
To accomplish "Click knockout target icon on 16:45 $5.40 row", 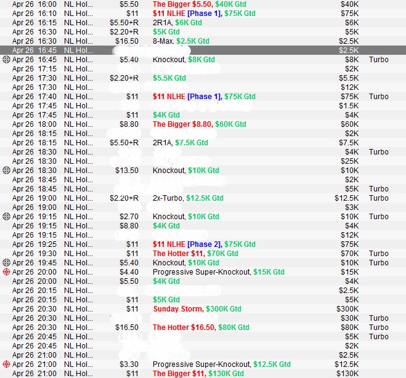I will point(6,60).
